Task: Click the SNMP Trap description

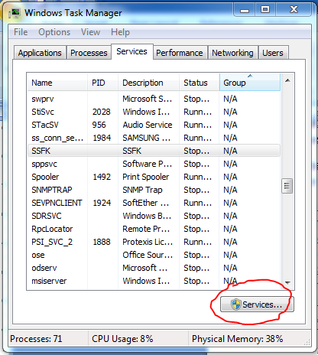Action: (142, 190)
